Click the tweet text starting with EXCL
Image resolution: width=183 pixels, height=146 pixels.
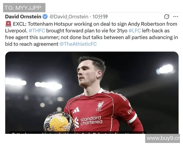91,34
